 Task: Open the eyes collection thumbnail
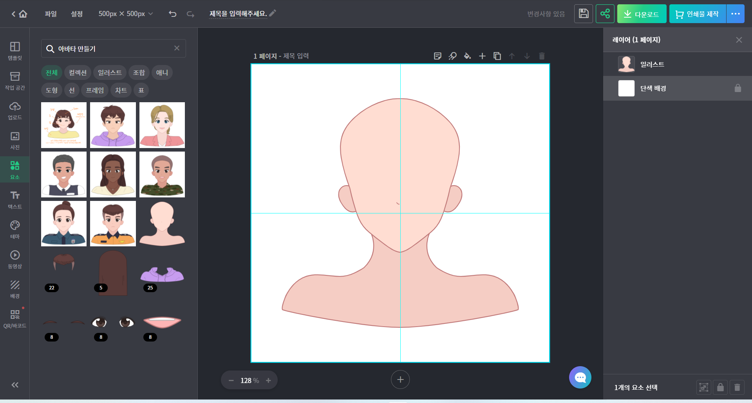(x=113, y=322)
